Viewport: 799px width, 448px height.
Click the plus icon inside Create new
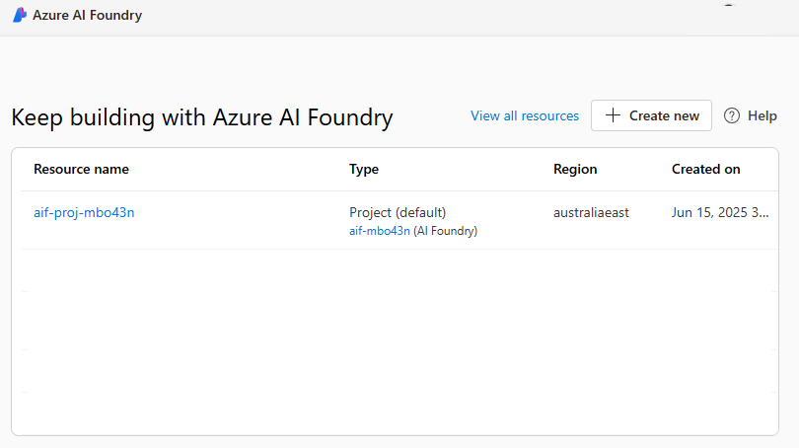613,115
